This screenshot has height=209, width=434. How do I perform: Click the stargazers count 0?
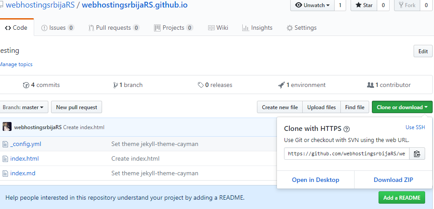383,5
